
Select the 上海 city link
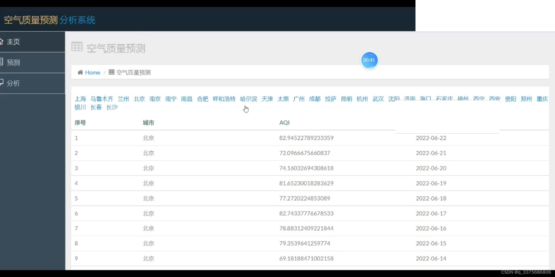tap(80, 99)
